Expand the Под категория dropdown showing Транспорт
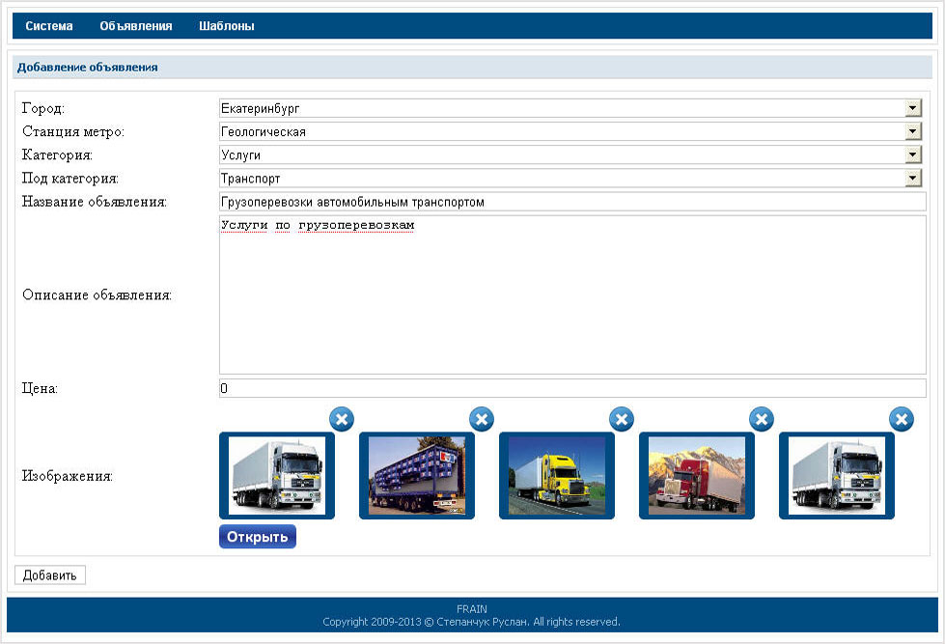This screenshot has width=945, height=644. (570, 178)
